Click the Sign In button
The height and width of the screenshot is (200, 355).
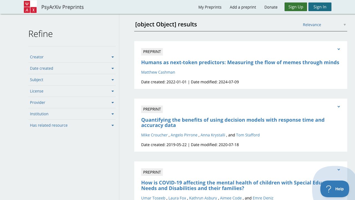pyautogui.click(x=320, y=7)
